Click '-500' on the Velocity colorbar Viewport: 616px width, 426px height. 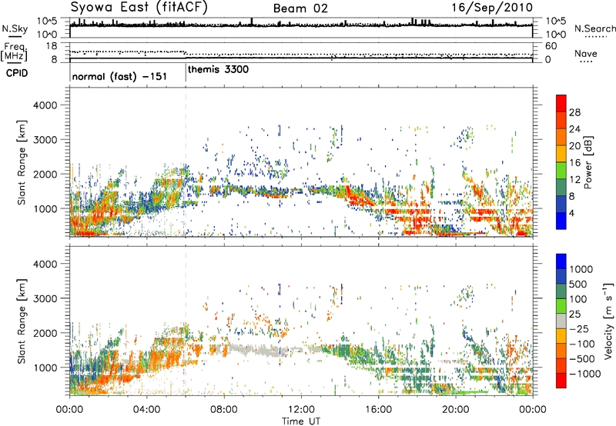tap(581, 359)
